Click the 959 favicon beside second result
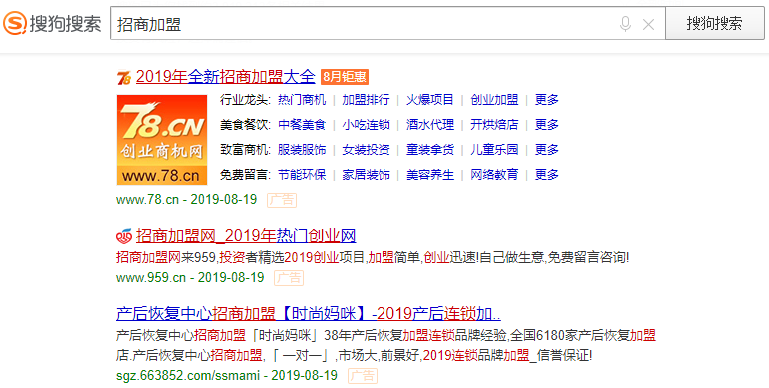This screenshot has width=769, height=388. point(124,237)
